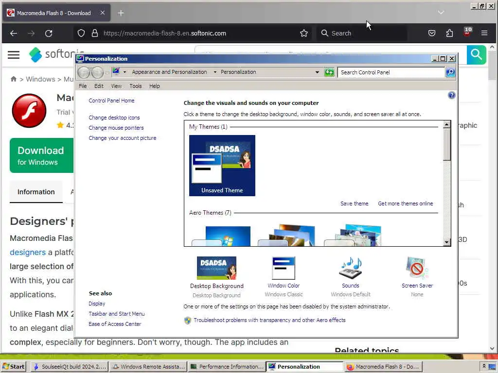
Task: Go to Control Panel Home
Action: coord(111,101)
